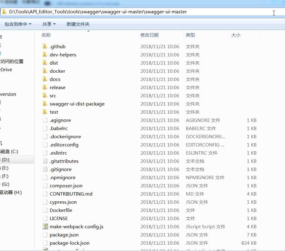Select the (H:) drive in sidebar

coord(11,192)
